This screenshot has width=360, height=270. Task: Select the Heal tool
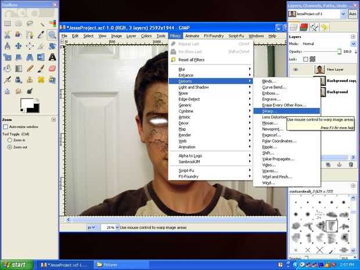(x=41, y=80)
